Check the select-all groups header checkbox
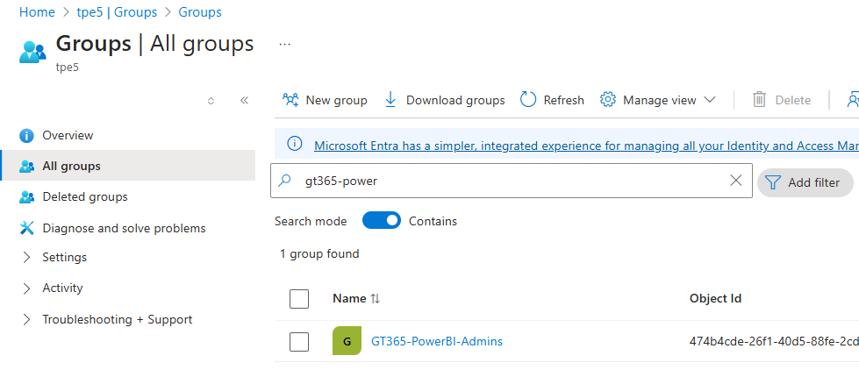The height and width of the screenshot is (370, 859). click(x=299, y=299)
